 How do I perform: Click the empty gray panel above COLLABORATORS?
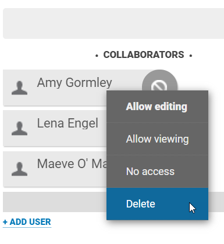113,23
